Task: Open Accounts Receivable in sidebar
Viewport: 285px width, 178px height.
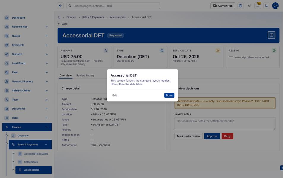Action: tap(36, 154)
